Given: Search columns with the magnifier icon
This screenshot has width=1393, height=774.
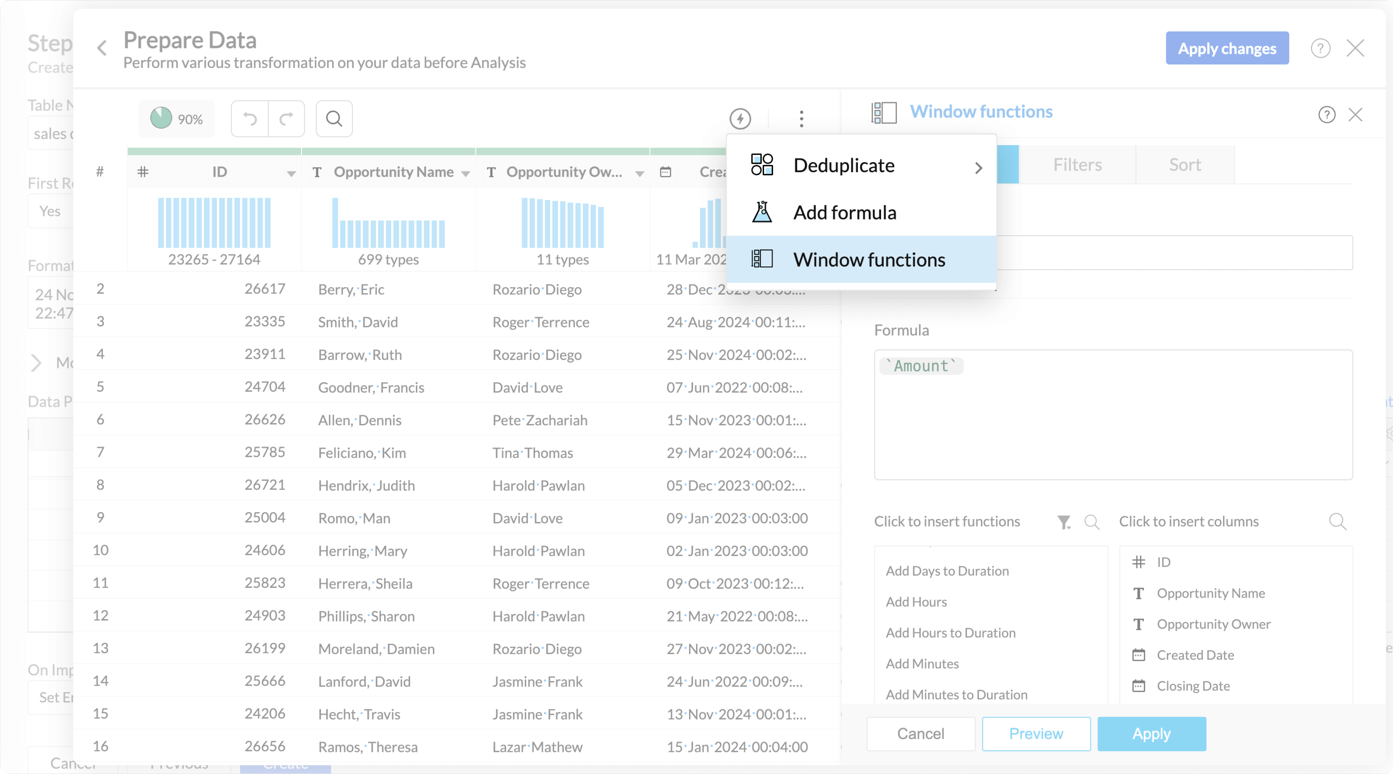Looking at the screenshot, I should coord(1337,522).
